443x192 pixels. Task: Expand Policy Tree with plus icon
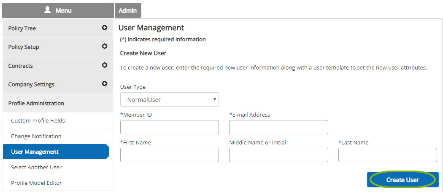tap(105, 28)
